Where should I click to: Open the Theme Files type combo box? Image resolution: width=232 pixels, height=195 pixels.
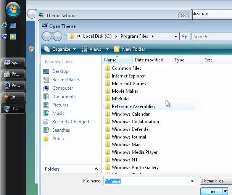pos(216,181)
